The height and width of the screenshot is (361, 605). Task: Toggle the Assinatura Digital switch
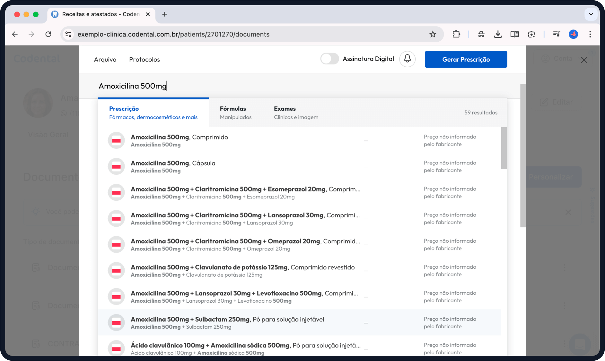(329, 59)
